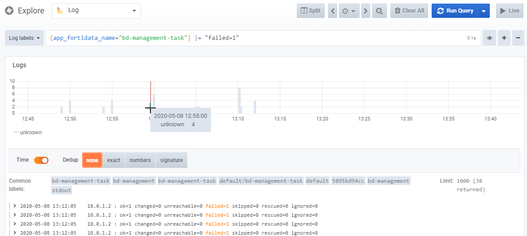Toggle the unknown series legend swatch
The width and height of the screenshot is (527, 236).
click(x=16, y=132)
